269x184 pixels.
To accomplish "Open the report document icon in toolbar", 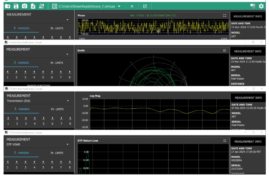I will 33,6.
